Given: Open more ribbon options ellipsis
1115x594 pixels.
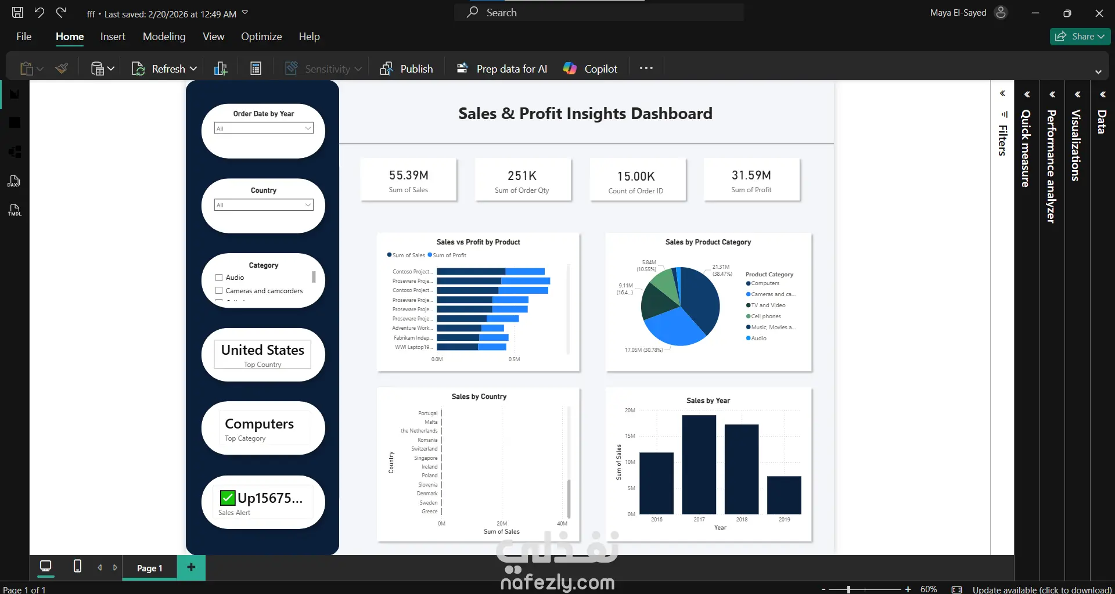Looking at the screenshot, I should [x=646, y=68].
